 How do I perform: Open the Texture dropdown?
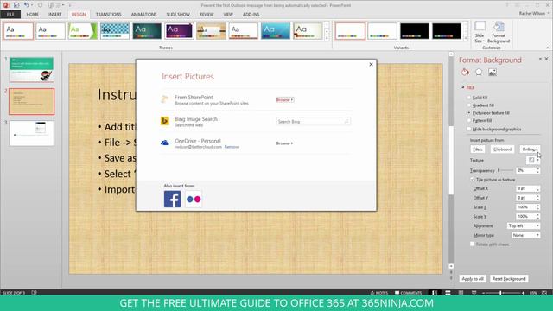pos(533,160)
